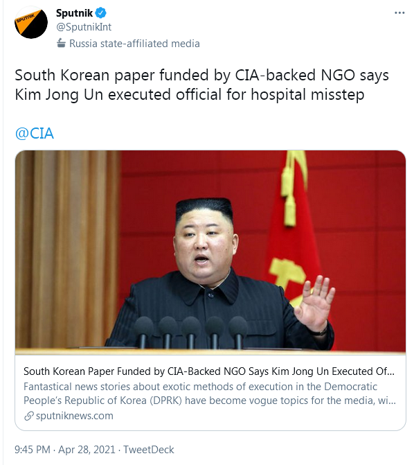Viewport: 414px width, 465px height.
Task: Click the Russia state-affiliated media label
Action: coord(134,44)
